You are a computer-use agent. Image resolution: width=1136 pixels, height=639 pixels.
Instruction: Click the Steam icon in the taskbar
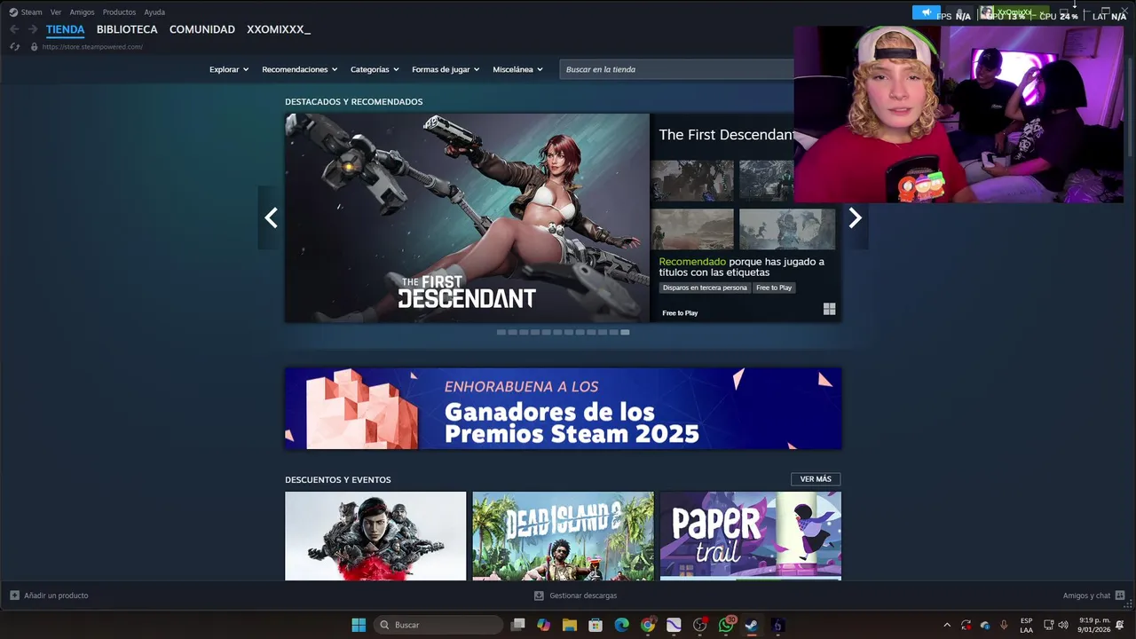[752, 625]
